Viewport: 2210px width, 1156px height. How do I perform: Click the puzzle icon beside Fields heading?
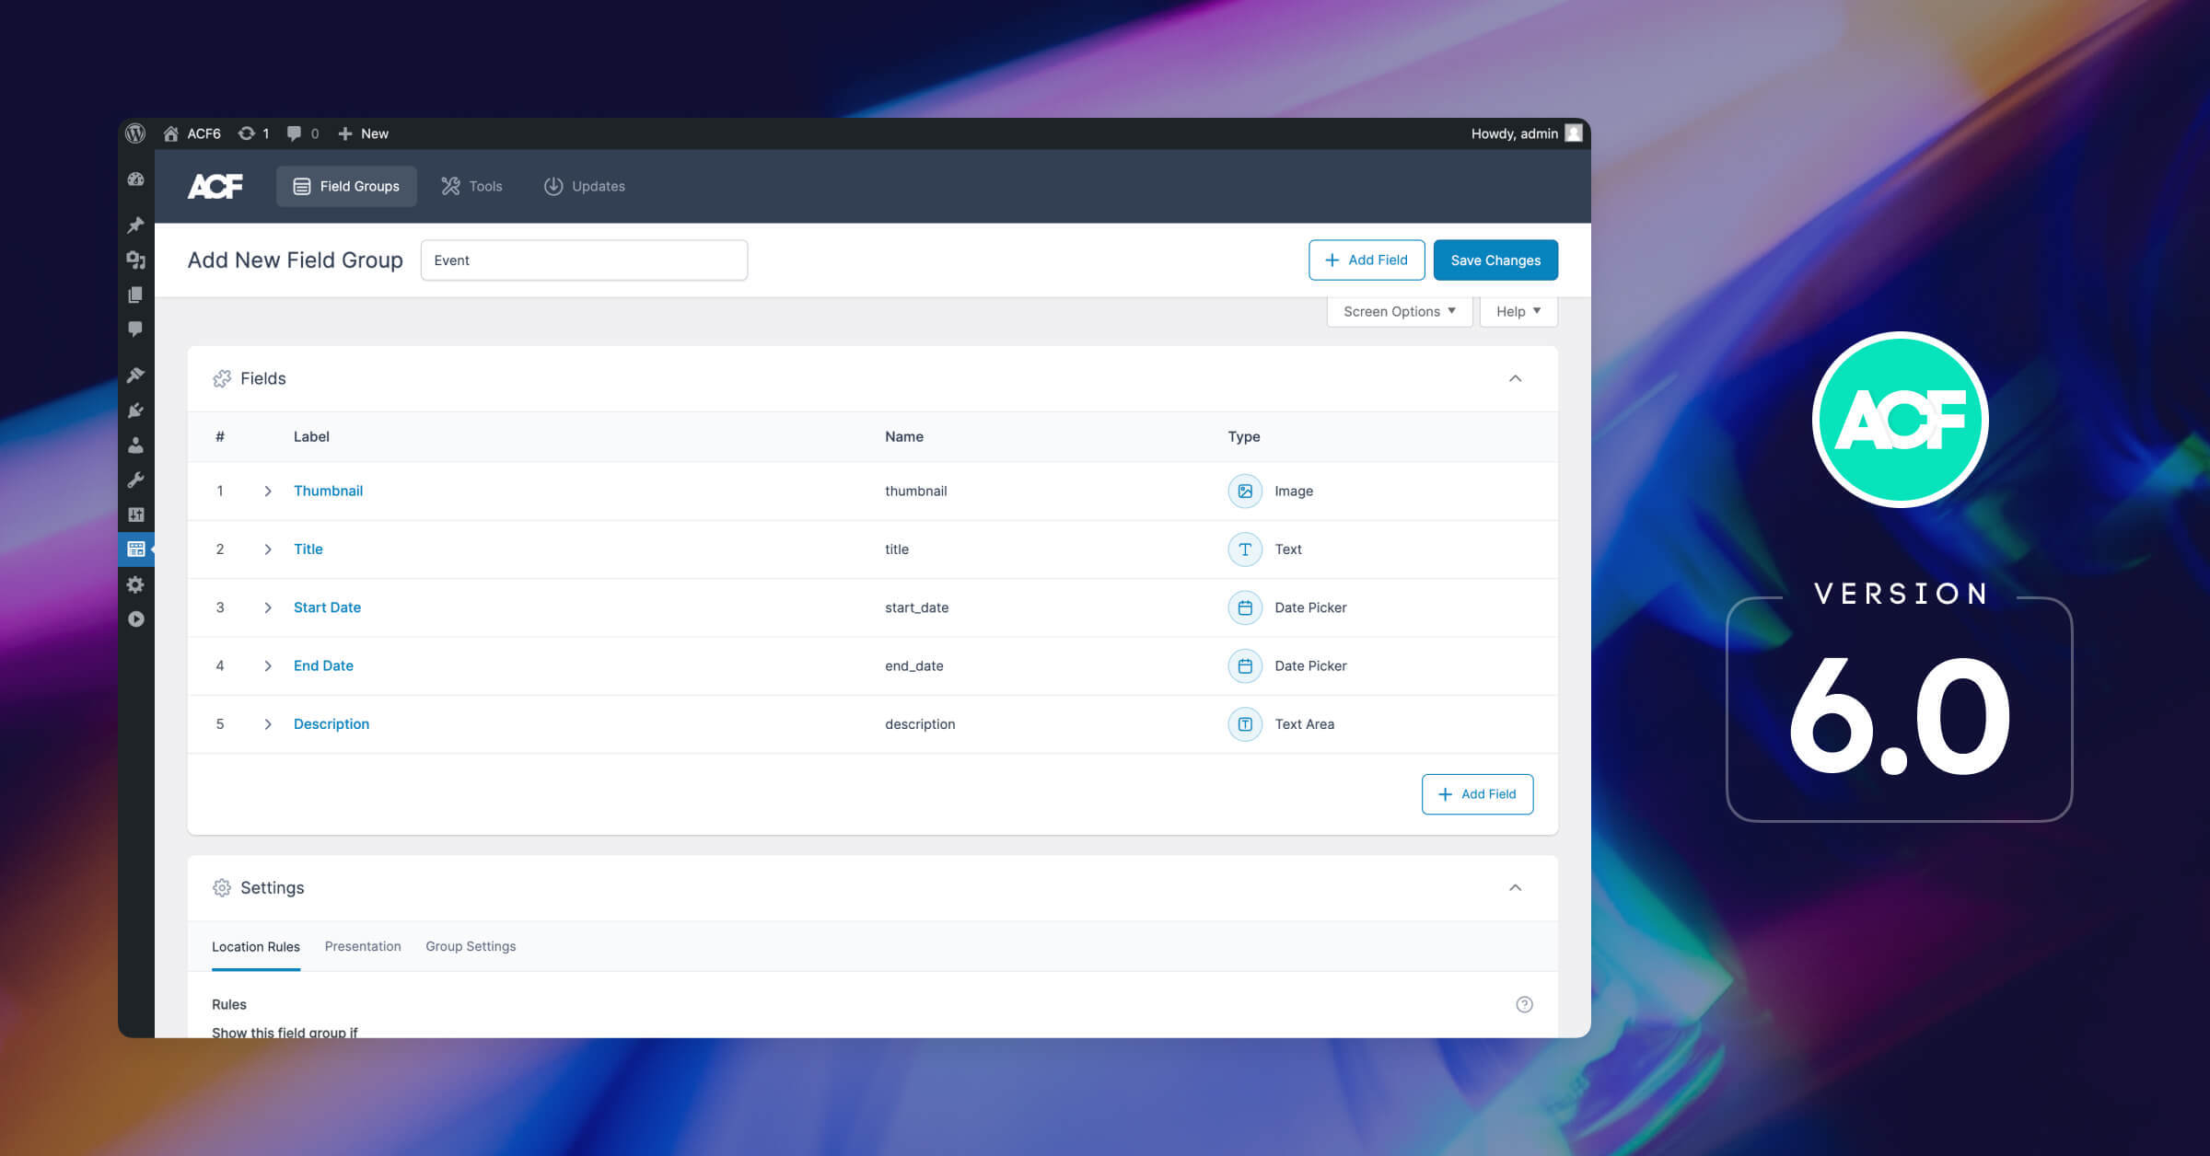pos(222,378)
